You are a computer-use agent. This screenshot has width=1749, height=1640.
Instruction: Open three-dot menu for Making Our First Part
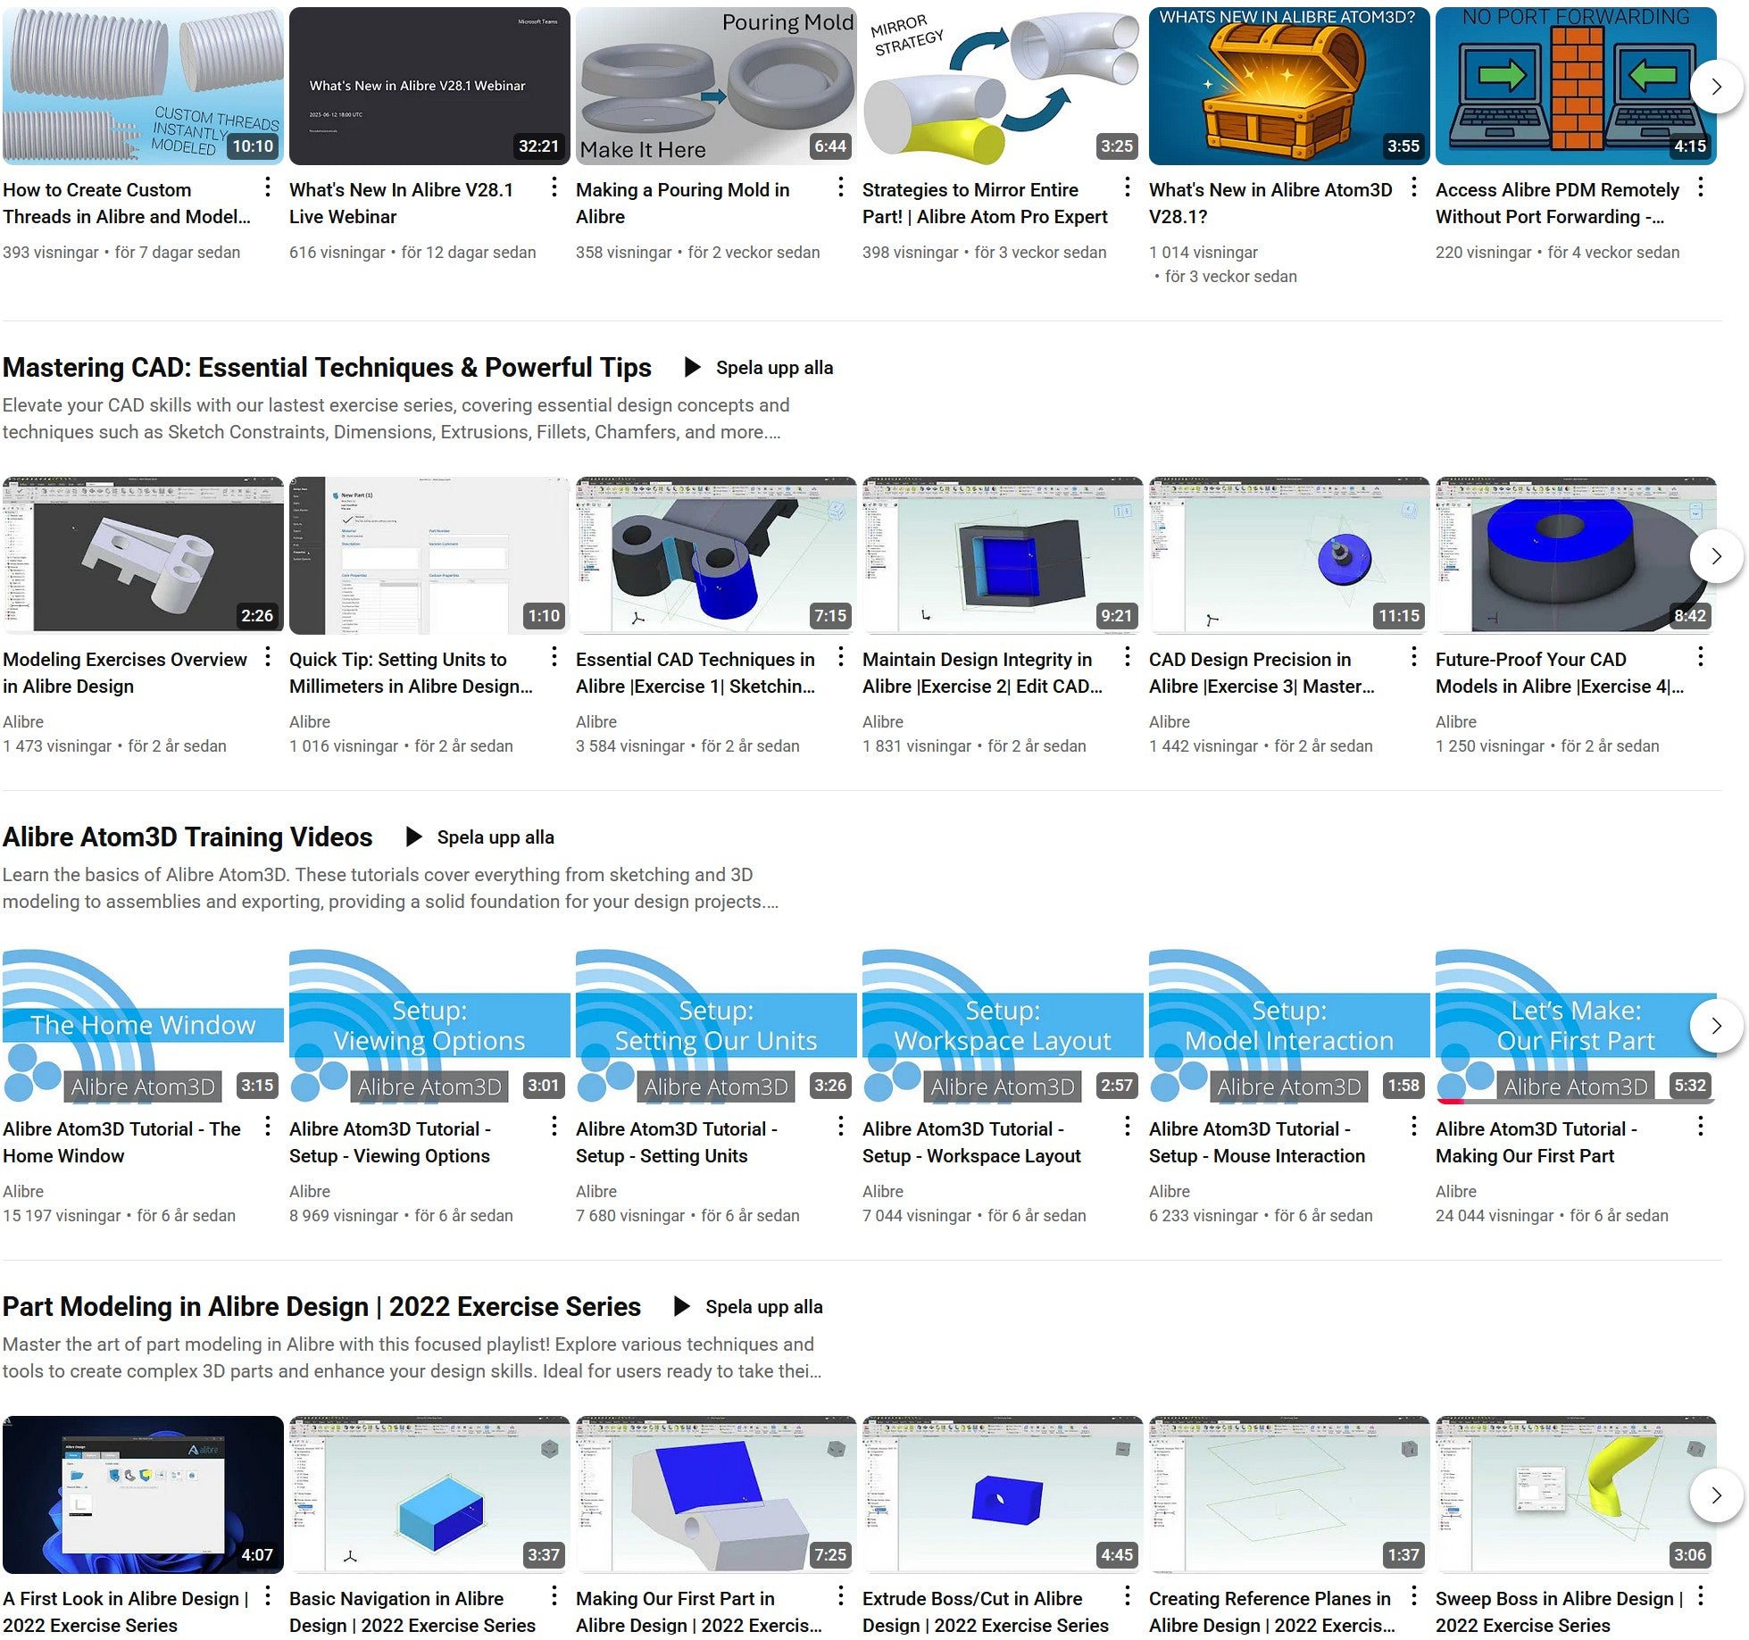point(1701,1128)
